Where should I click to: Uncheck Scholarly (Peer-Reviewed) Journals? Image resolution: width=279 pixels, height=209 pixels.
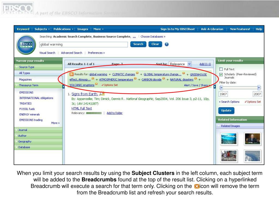click(221, 75)
